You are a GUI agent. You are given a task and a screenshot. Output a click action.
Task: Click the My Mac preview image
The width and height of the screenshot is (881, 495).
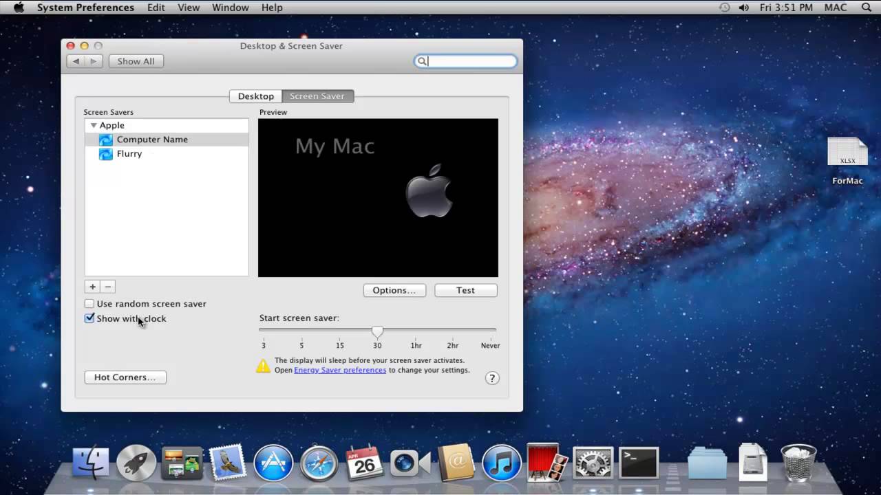point(378,198)
